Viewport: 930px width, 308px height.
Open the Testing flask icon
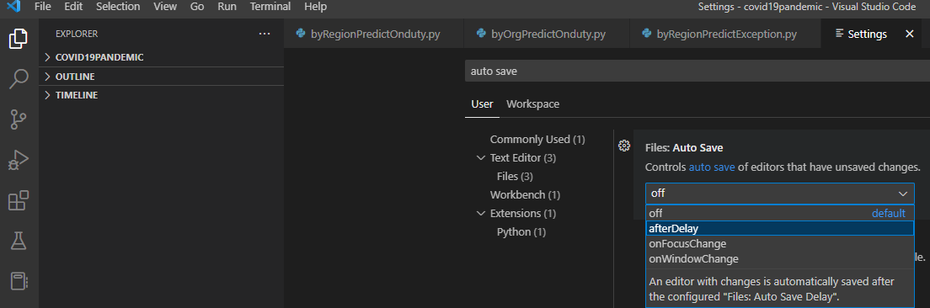(19, 241)
